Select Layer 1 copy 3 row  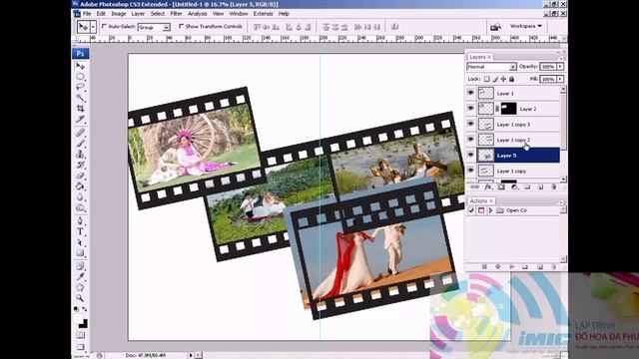[519, 124]
